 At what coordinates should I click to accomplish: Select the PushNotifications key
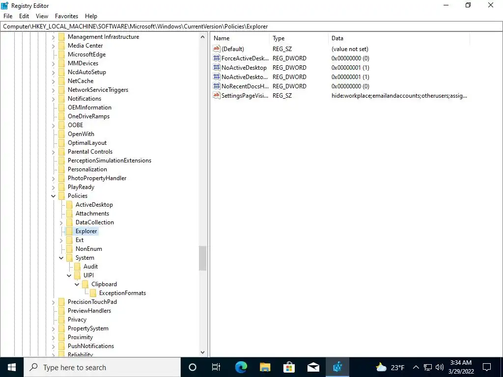click(91, 346)
